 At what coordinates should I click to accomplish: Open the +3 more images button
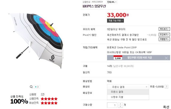pyautogui.click(x=37, y=87)
